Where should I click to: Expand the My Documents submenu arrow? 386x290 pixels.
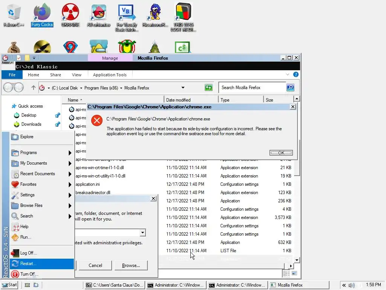click(x=70, y=163)
